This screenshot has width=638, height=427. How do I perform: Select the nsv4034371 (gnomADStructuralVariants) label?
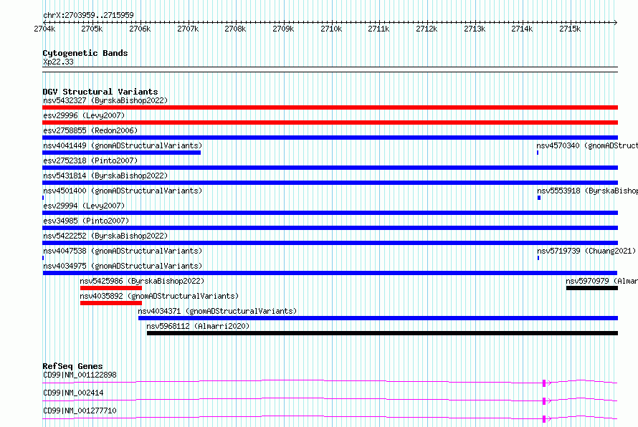click(x=217, y=311)
